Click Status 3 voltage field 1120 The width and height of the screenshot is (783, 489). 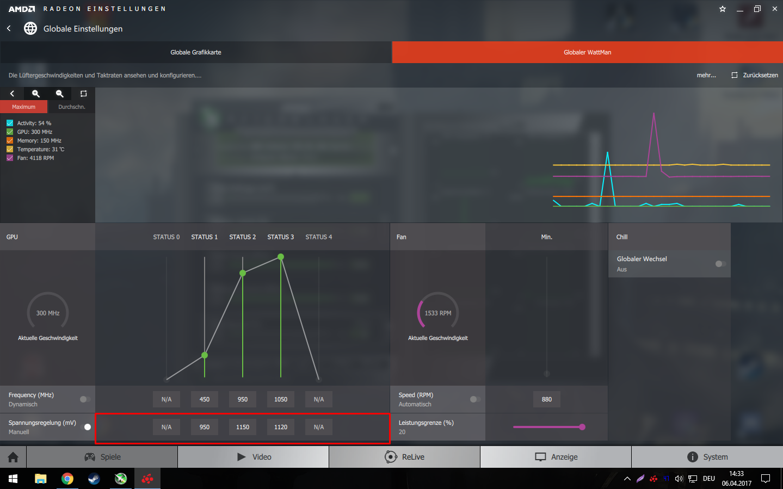pyautogui.click(x=281, y=427)
